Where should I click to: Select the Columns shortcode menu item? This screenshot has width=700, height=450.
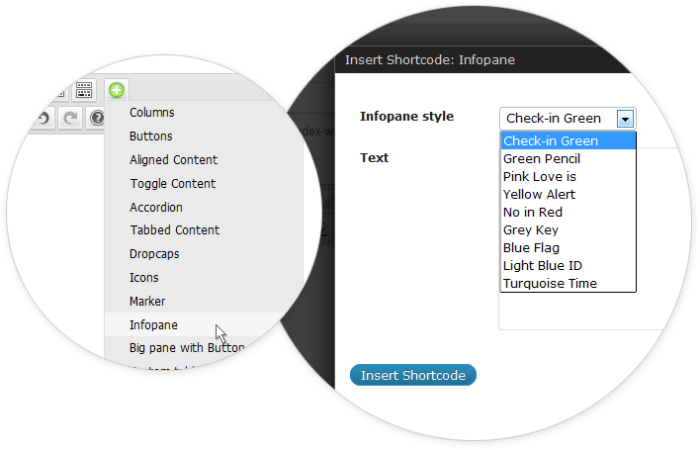pos(152,113)
